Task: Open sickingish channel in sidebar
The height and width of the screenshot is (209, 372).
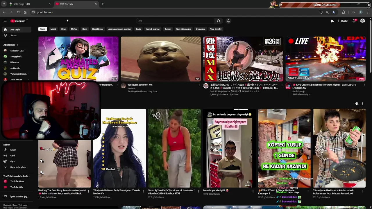Action: [16, 68]
